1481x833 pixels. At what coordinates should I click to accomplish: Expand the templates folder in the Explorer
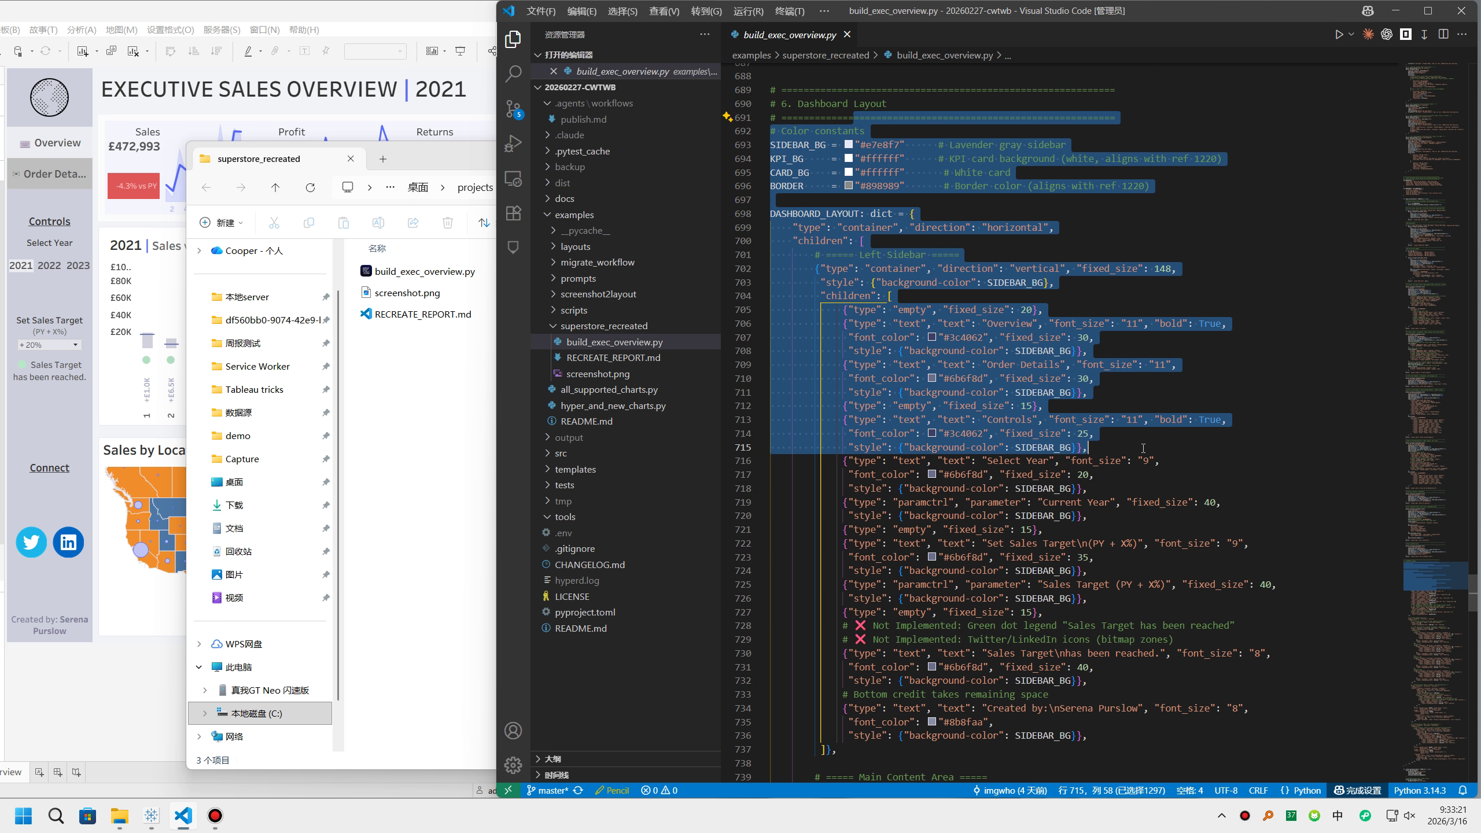pos(574,469)
